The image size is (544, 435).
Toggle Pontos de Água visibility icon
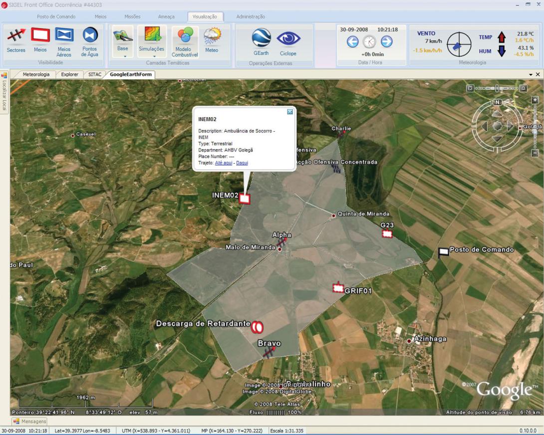[x=90, y=35]
